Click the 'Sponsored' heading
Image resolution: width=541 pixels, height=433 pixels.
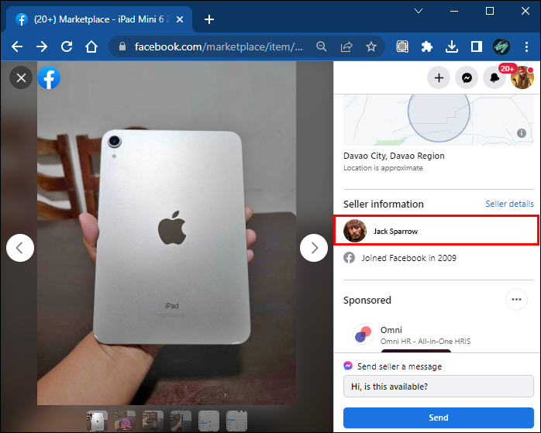pyautogui.click(x=367, y=301)
